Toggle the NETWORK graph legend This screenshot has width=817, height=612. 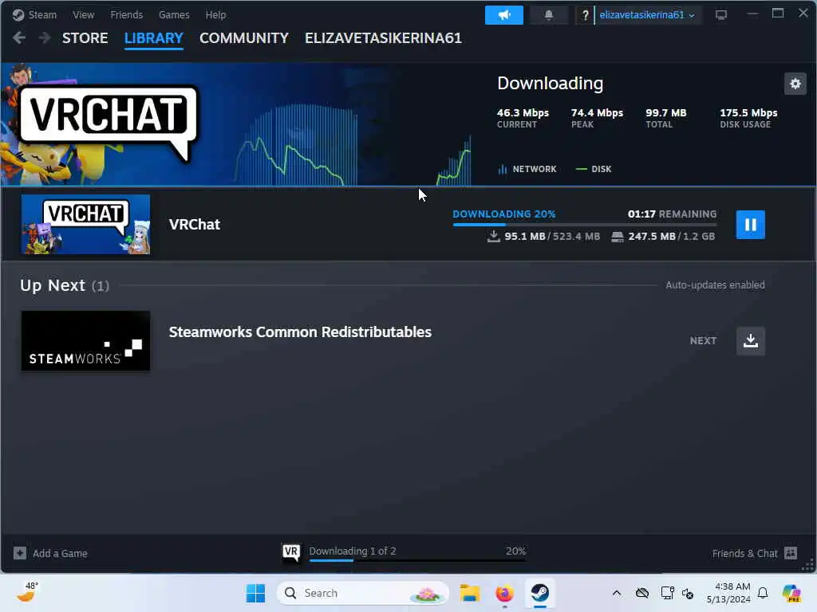pos(527,169)
